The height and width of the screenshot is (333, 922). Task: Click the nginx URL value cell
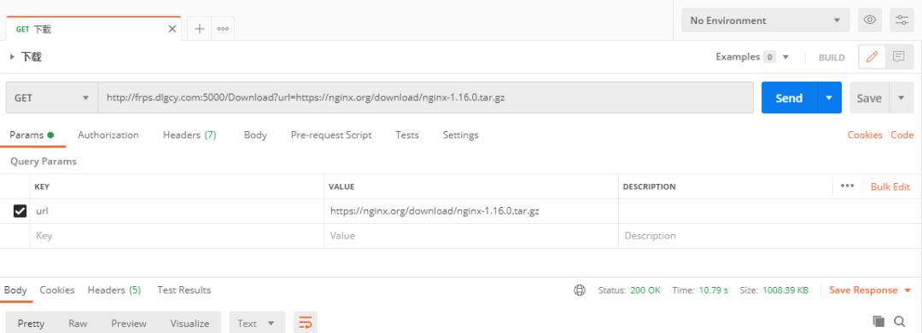click(471, 211)
